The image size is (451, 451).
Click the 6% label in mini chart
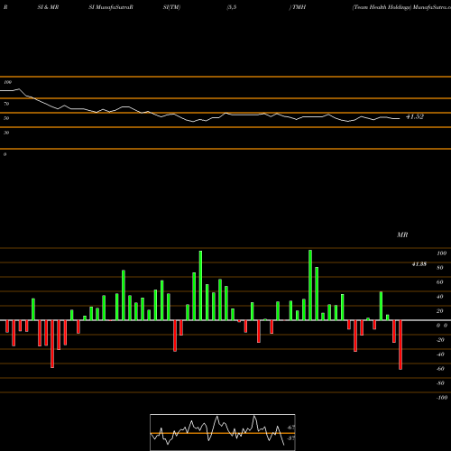290,428
